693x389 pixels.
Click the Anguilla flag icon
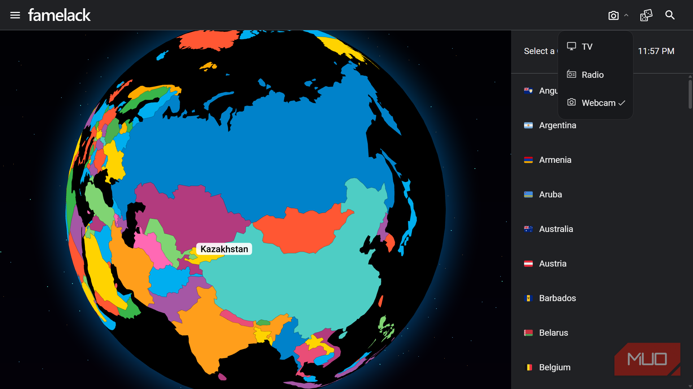528,91
